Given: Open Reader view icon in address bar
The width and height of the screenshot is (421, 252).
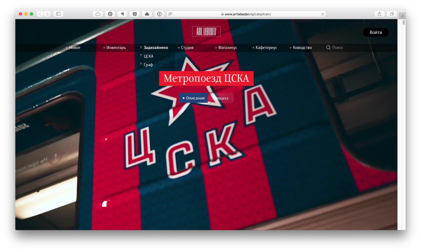Looking at the screenshot, I should 170,14.
